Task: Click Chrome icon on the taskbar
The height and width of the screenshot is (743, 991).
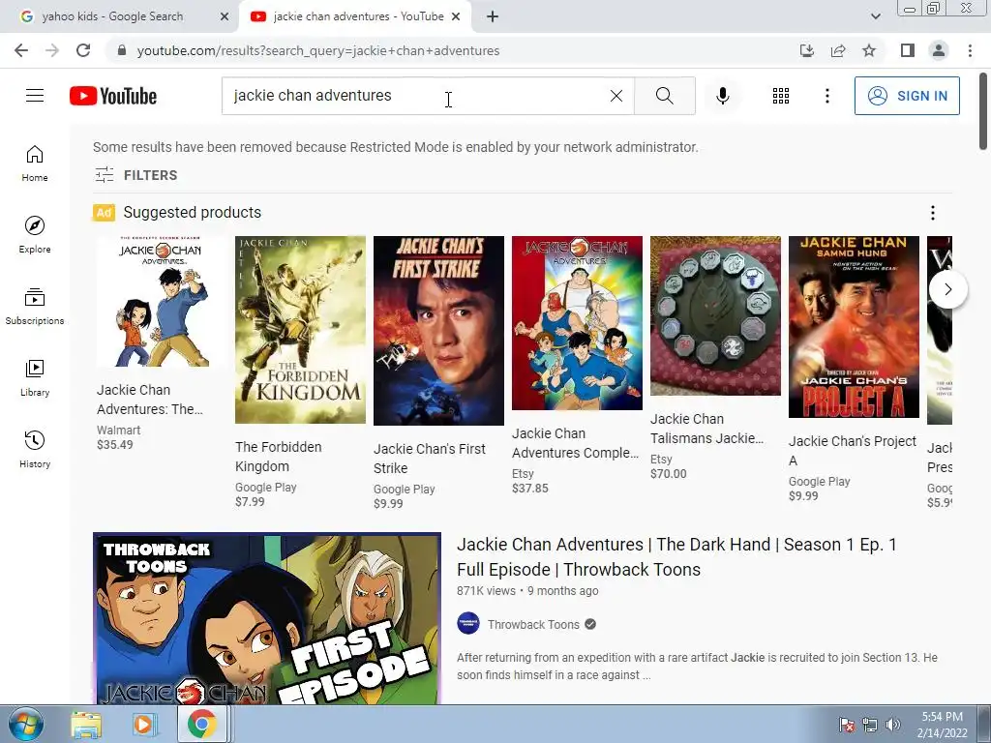Action: click(x=201, y=724)
